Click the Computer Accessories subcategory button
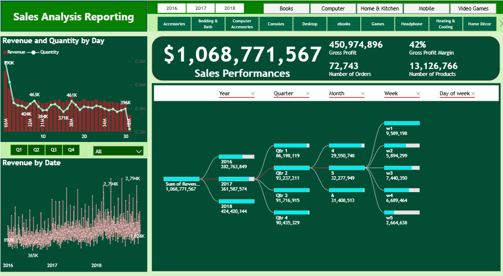Viewport: 503px width, 276px height. pyautogui.click(x=242, y=24)
